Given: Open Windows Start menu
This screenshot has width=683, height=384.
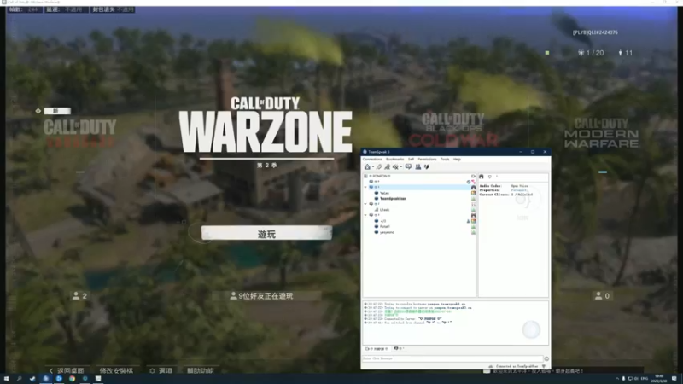Looking at the screenshot, I should coord(6,379).
